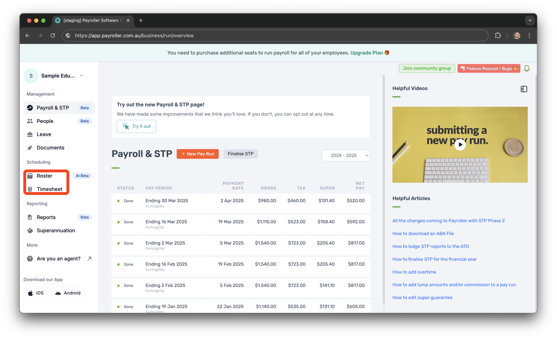
Task: Click the notification bell icon
Action: [527, 69]
